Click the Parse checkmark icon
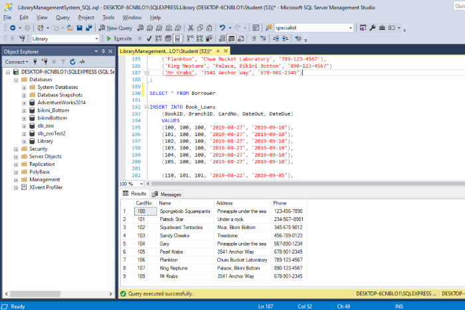 (149, 39)
